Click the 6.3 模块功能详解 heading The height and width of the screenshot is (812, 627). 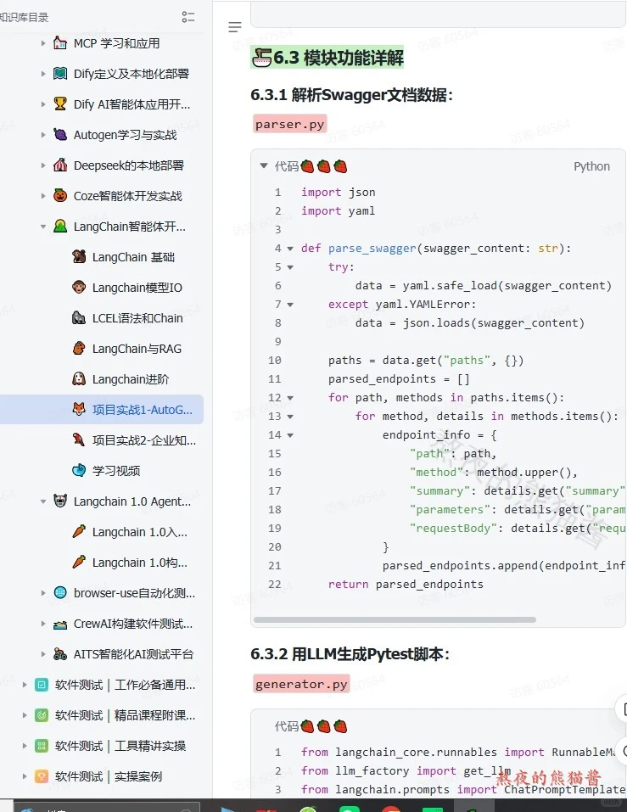(327, 58)
